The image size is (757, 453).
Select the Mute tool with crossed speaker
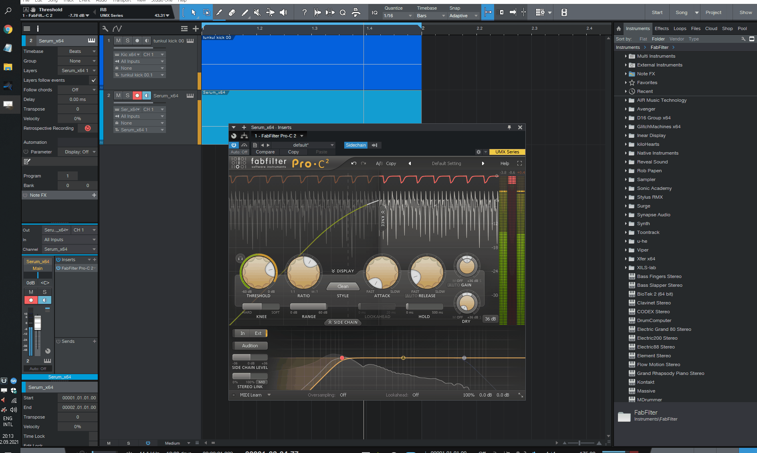258,12
